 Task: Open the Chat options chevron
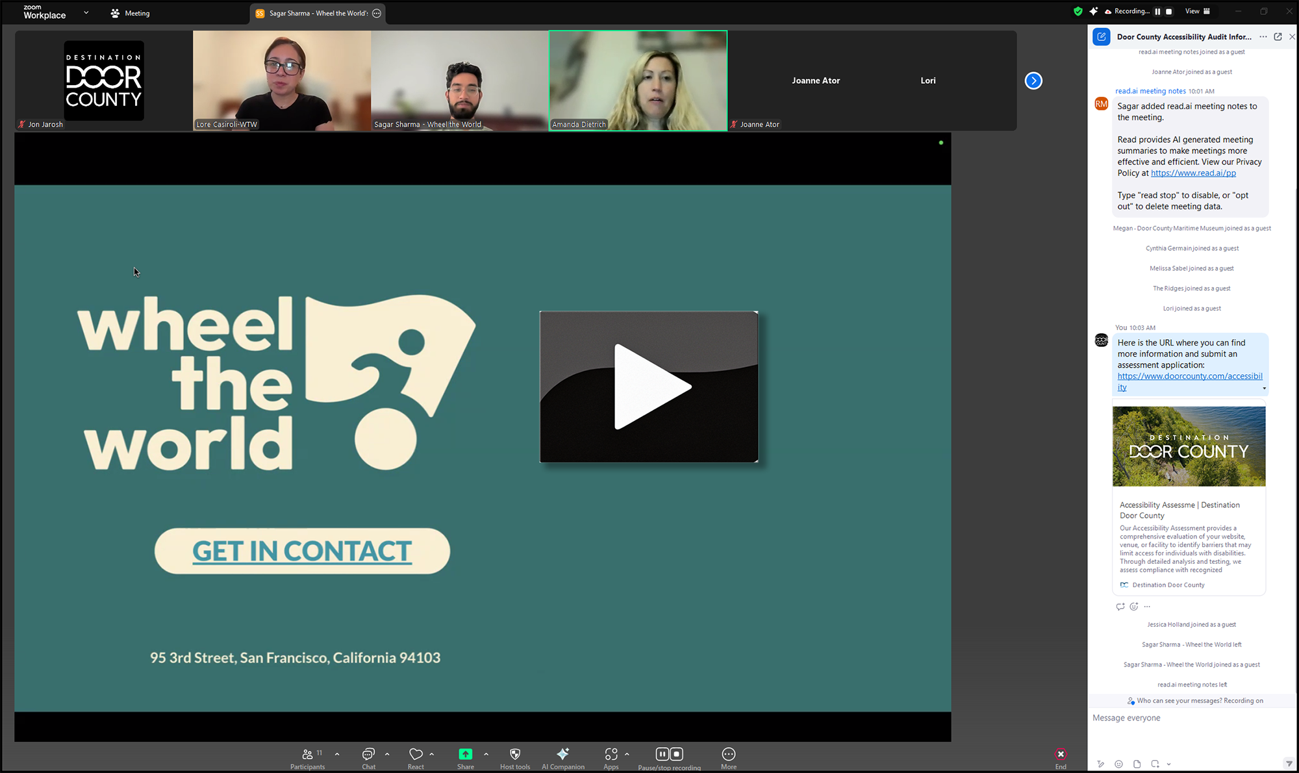pyautogui.click(x=386, y=754)
